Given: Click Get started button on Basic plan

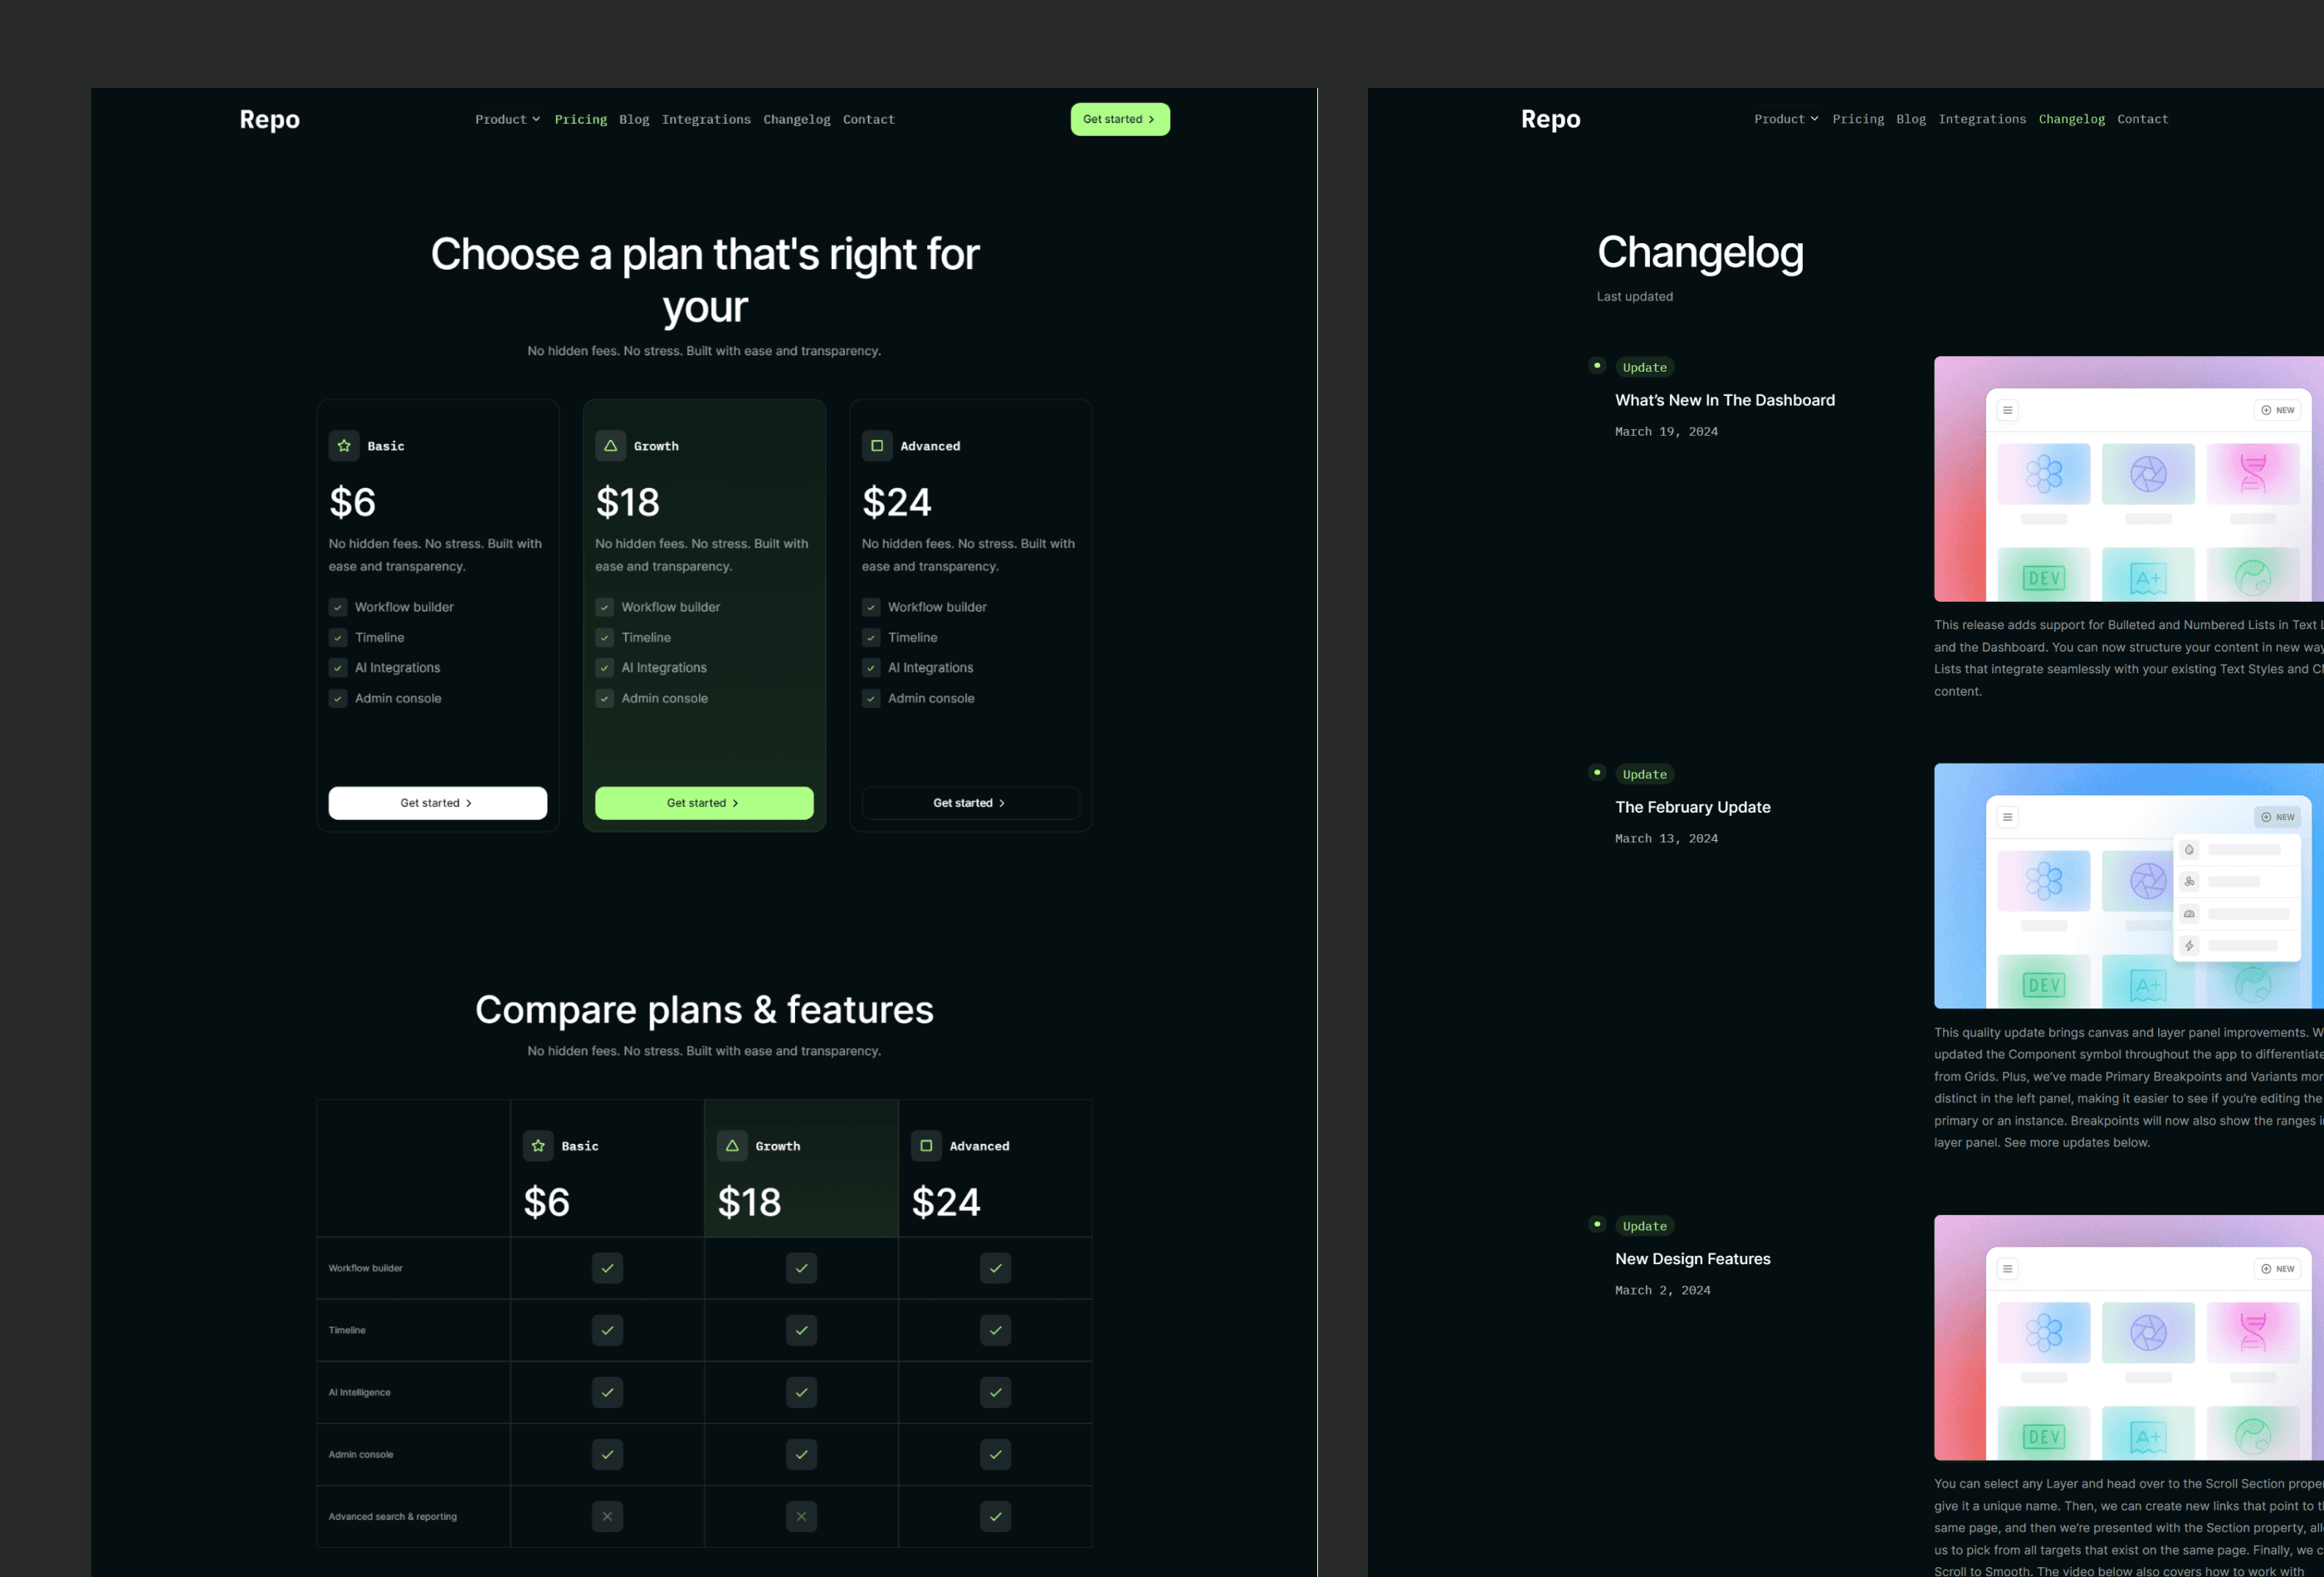Looking at the screenshot, I should pos(437,803).
